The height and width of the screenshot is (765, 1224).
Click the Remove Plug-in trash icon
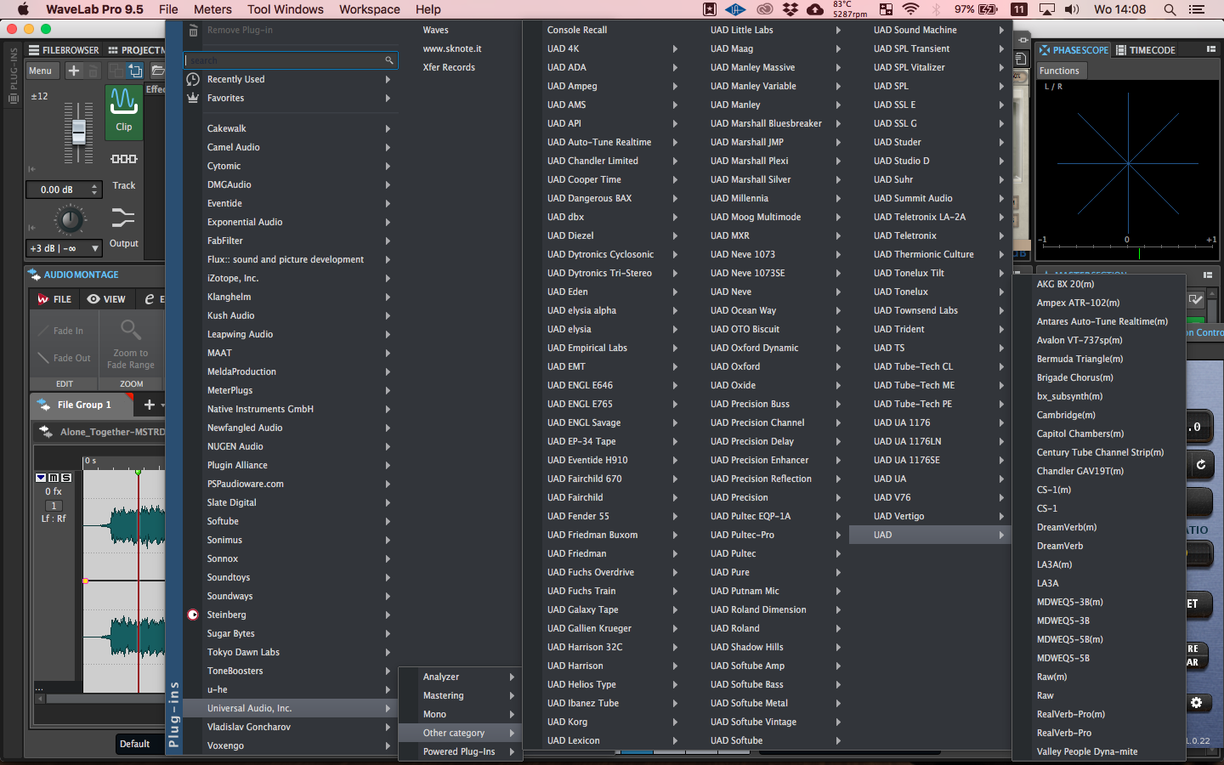click(x=193, y=31)
